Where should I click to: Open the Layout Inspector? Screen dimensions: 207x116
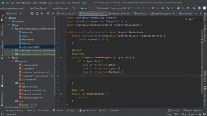tap(192, 111)
